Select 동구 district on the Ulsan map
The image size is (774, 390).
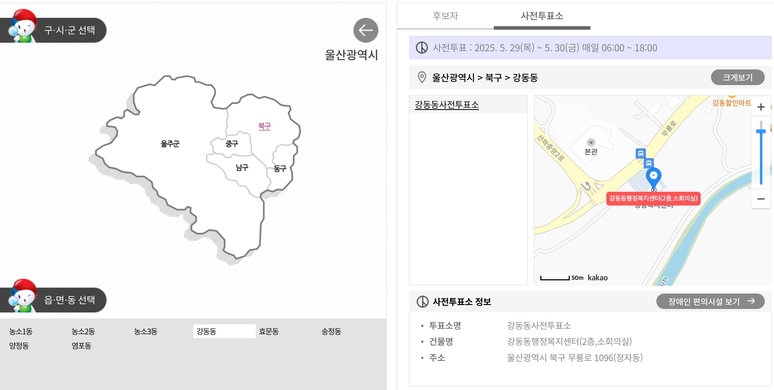(280, 169)
